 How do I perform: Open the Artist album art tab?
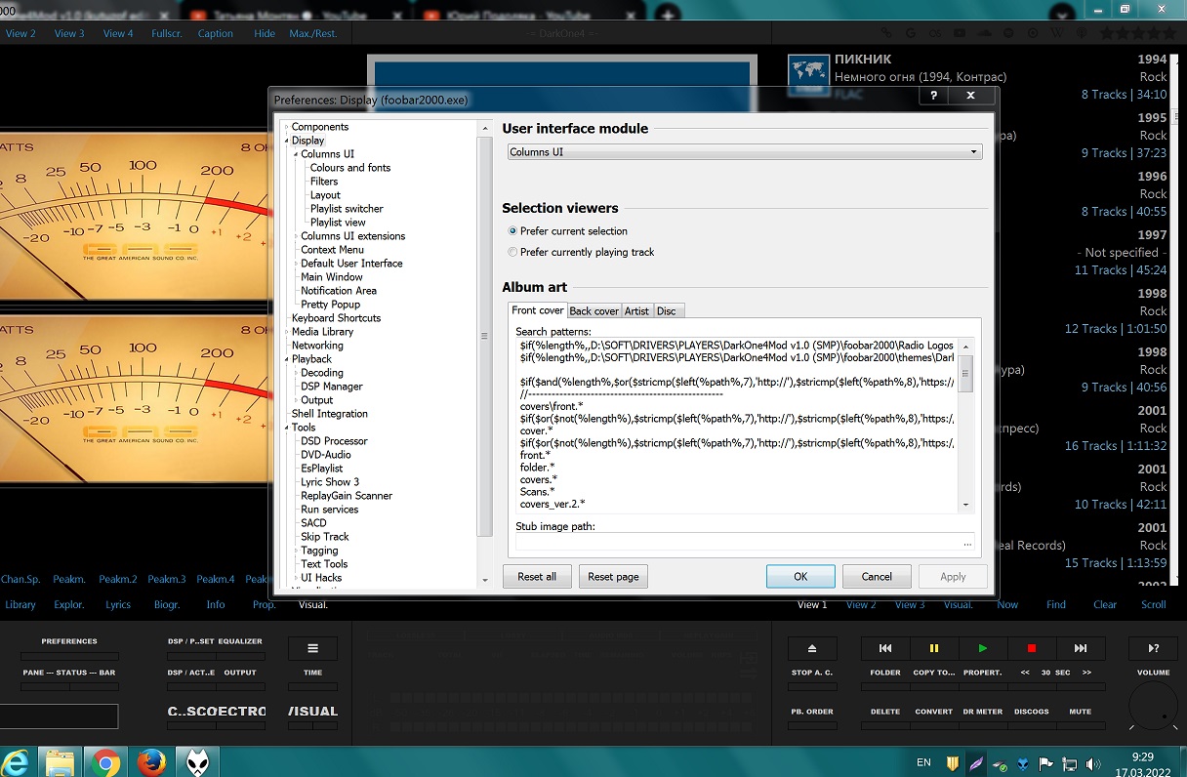(636, 310)
